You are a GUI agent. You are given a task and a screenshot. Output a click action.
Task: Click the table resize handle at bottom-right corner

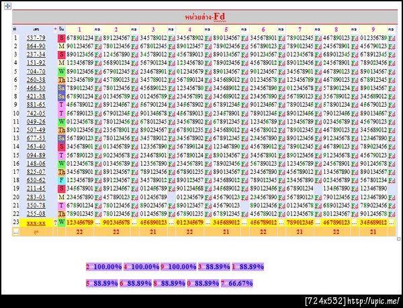pyautogui.click(x=398, y=239)
